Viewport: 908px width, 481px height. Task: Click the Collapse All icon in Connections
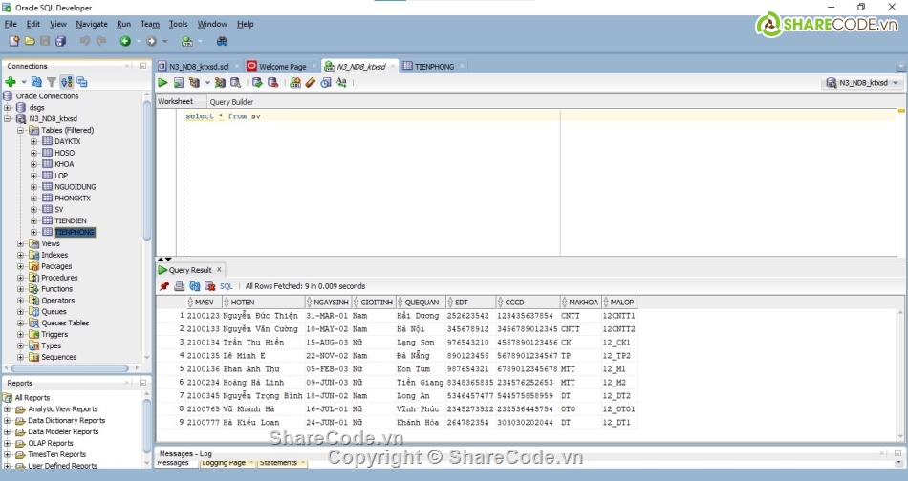tap(81, 82)
